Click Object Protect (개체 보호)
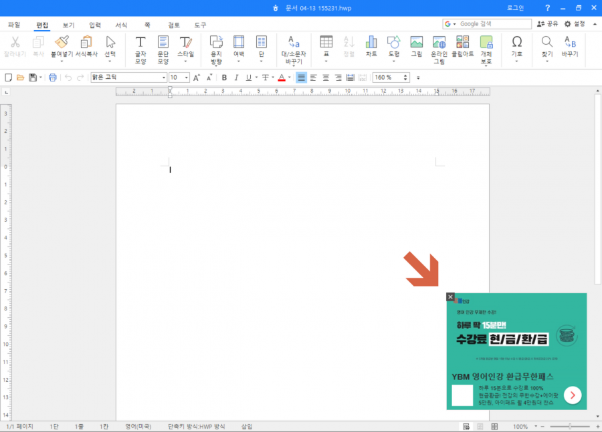Viewport: 602px width, 432px height. (486, 50)
